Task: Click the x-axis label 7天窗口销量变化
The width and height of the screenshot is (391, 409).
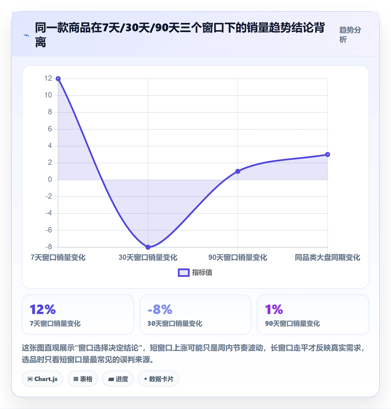Action: tap(58, 257)
